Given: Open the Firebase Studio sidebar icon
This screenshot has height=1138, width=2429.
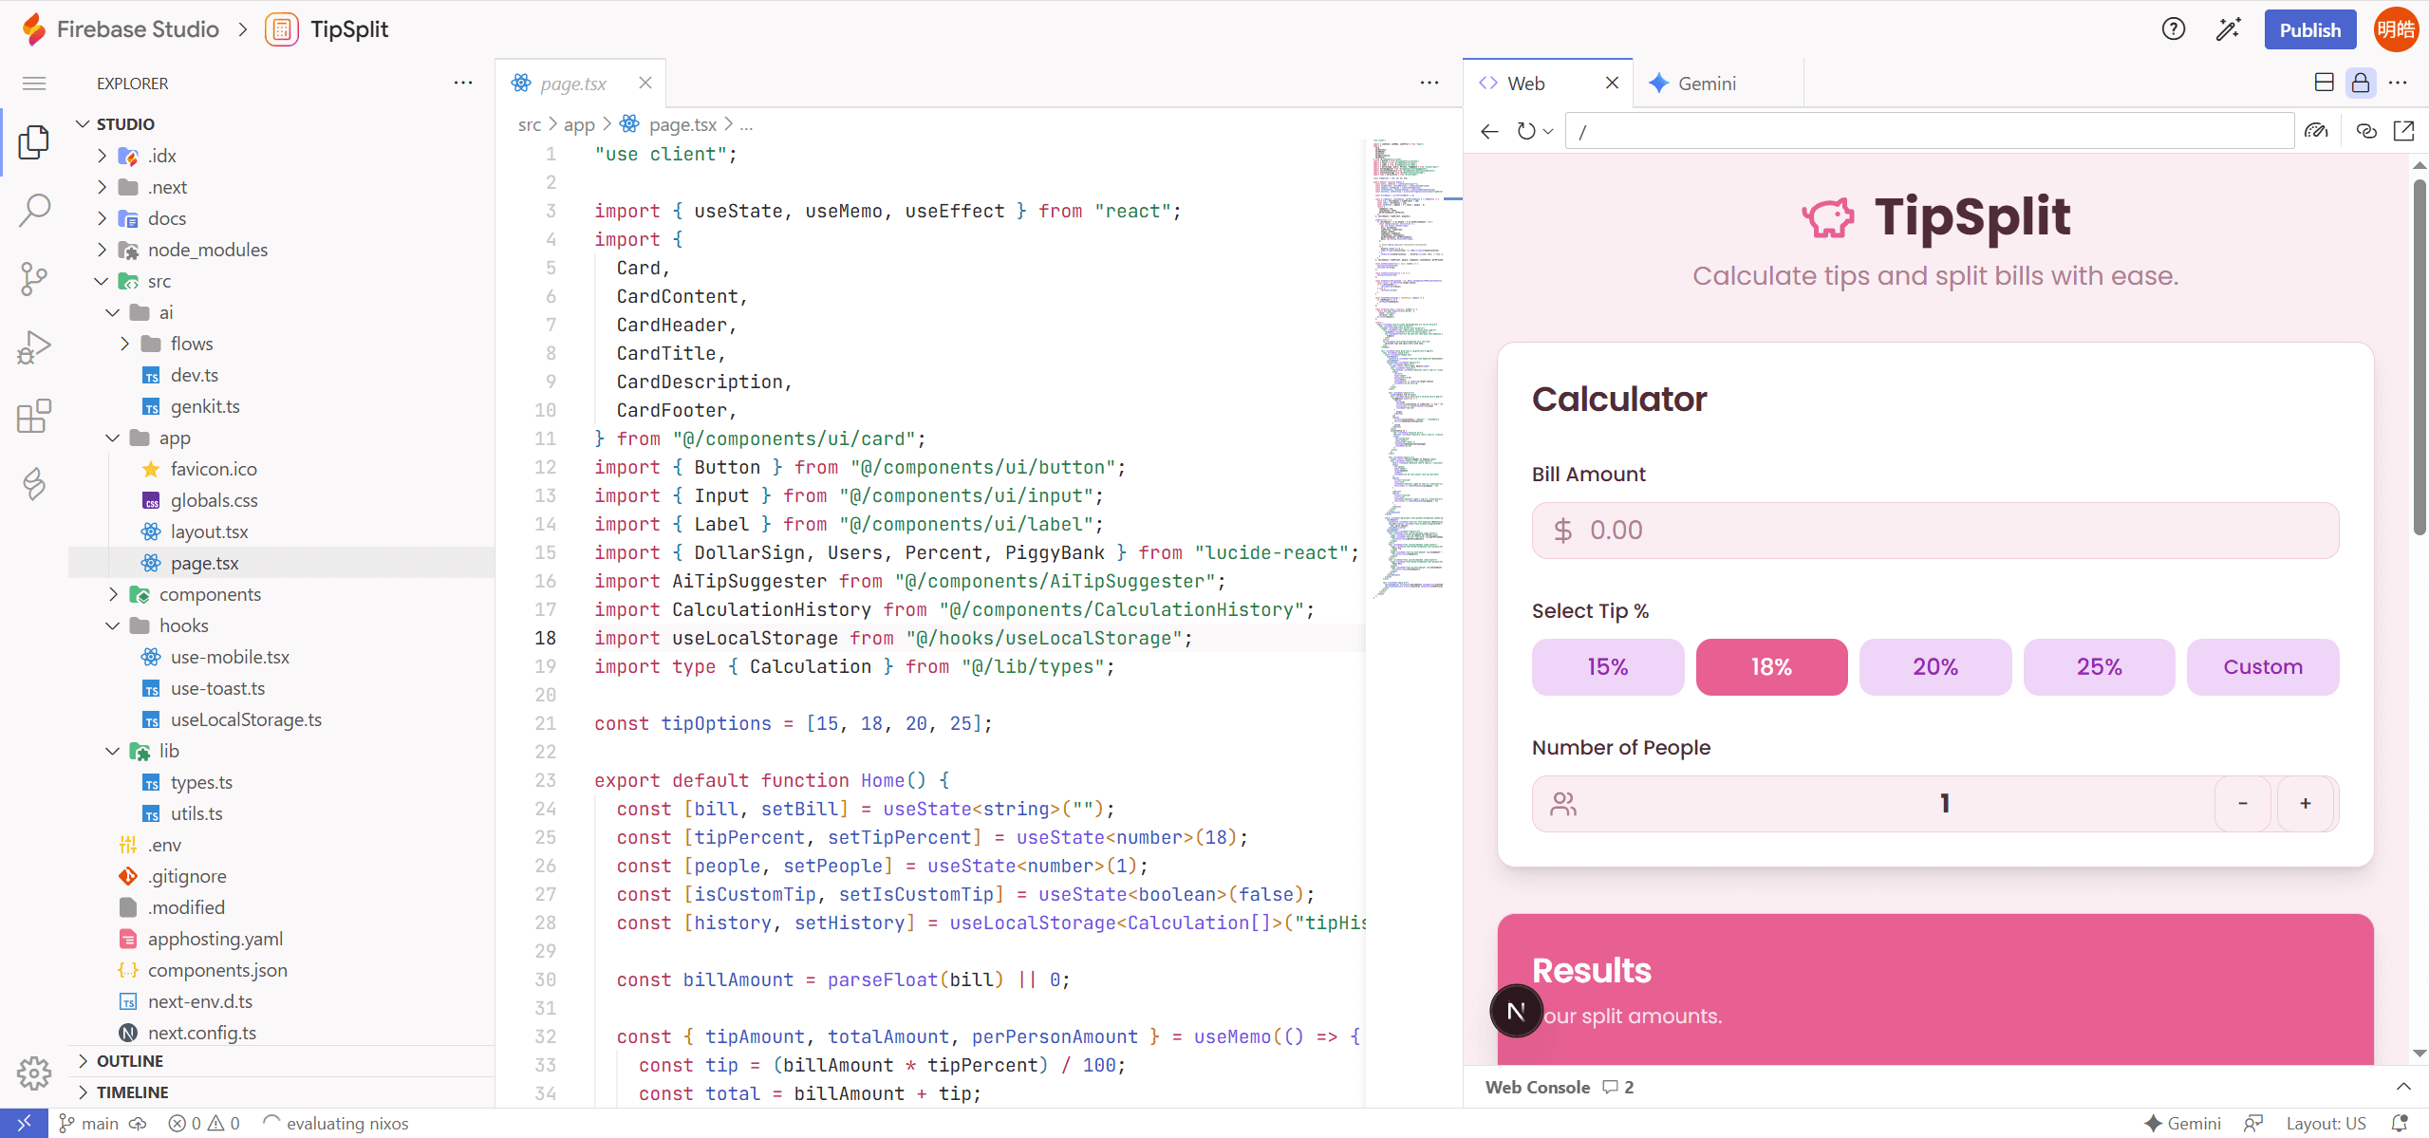Looking at the screenshot, I should tap(34, 484).
